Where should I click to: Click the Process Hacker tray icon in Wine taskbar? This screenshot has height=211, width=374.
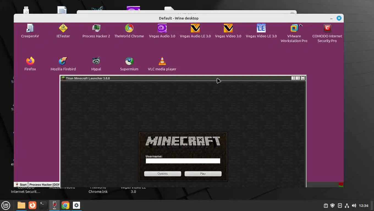click(x=341, y=184)
